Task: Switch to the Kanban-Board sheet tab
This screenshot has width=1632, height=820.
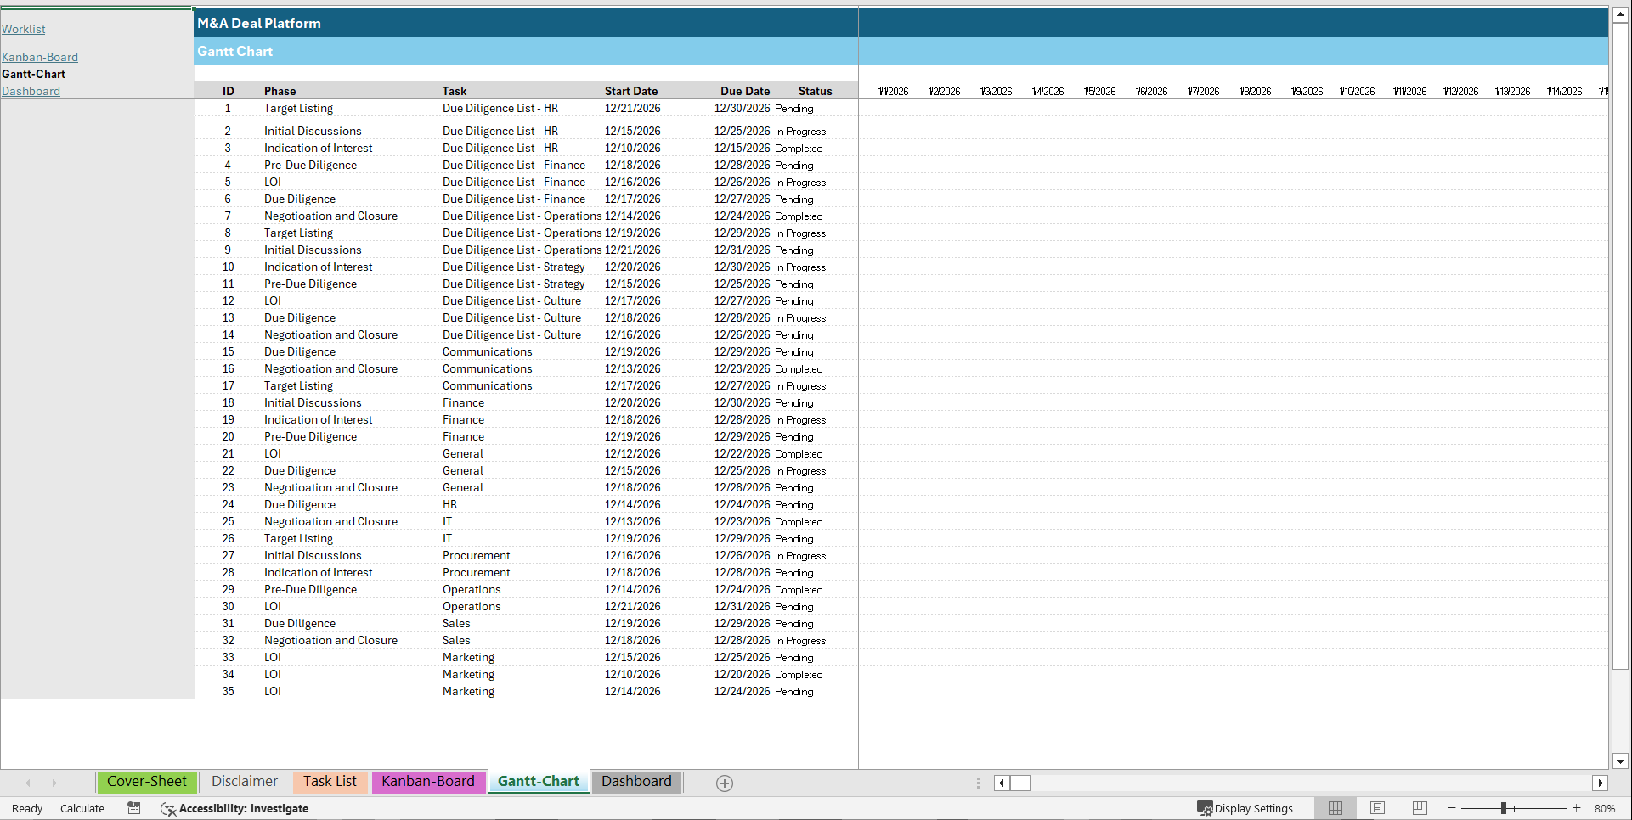Action: (428, 781)
